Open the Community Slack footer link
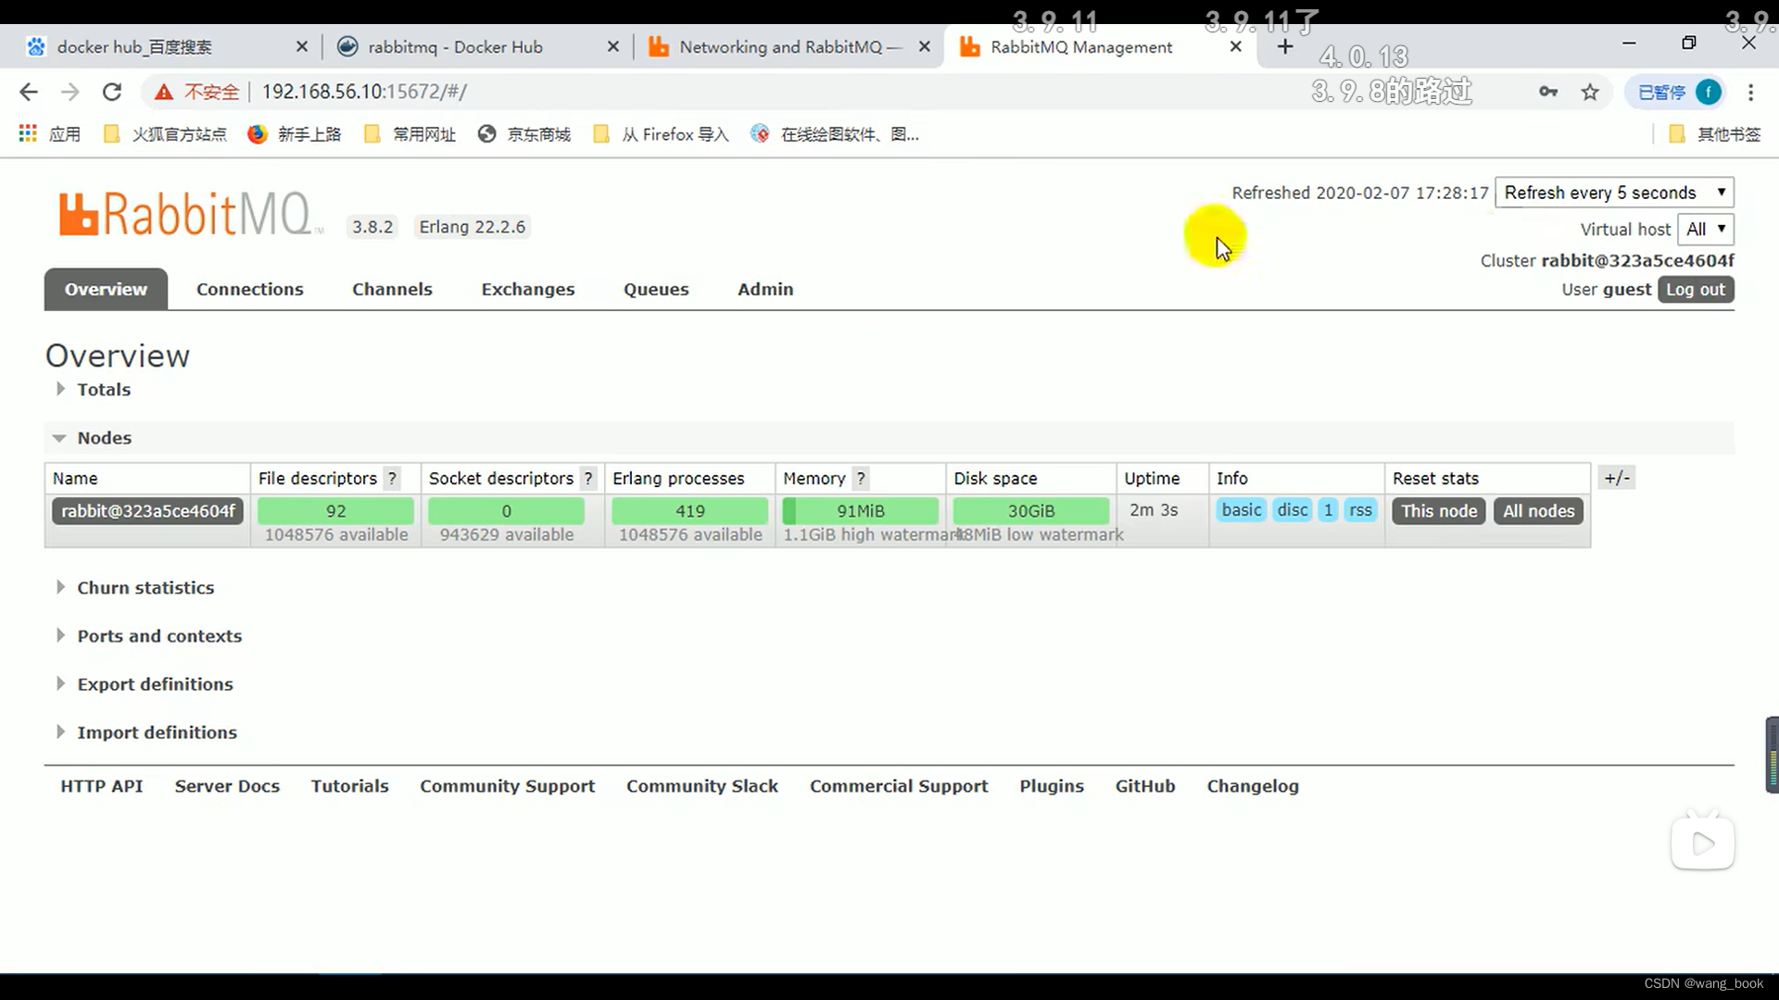 tap(702, 786)
